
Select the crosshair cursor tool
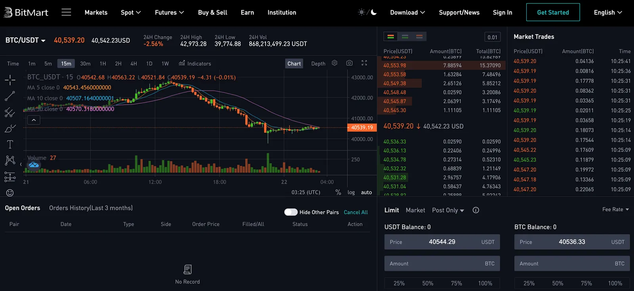[10, 80]
